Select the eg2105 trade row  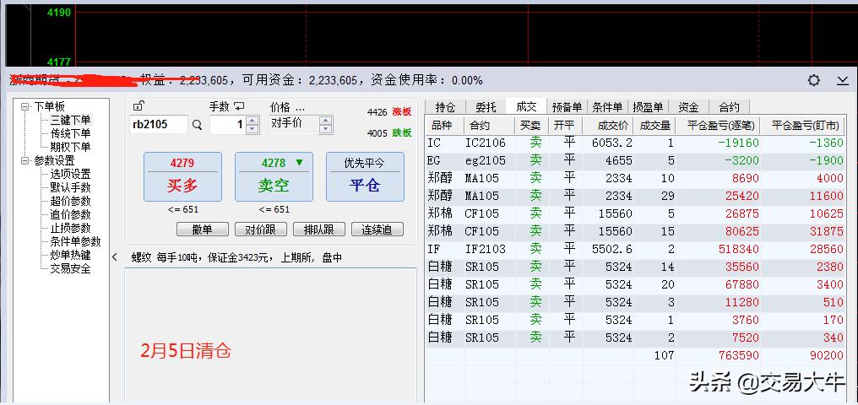(x=635, y=160)
